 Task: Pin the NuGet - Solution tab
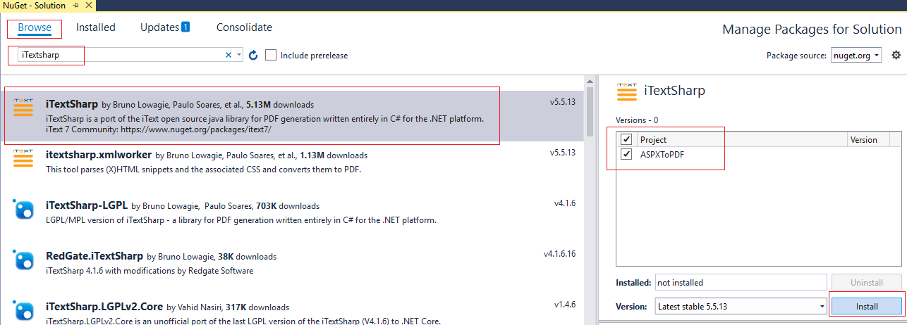pos(76,6)
